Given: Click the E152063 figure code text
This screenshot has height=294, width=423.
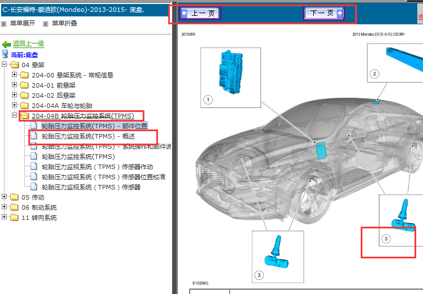Looking at the screenshot, I should 200,283.
